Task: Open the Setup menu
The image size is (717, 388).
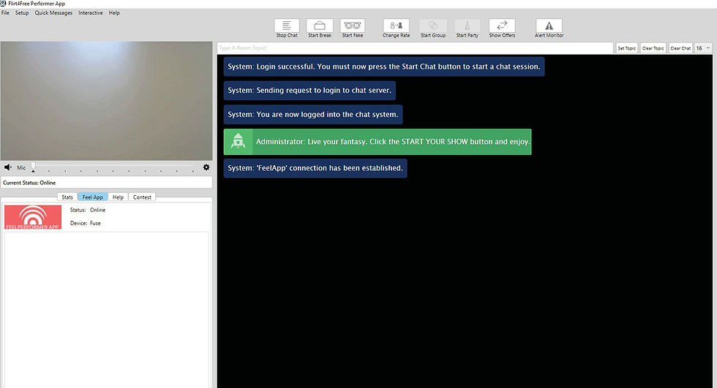Action: click(x=22, y=12)
